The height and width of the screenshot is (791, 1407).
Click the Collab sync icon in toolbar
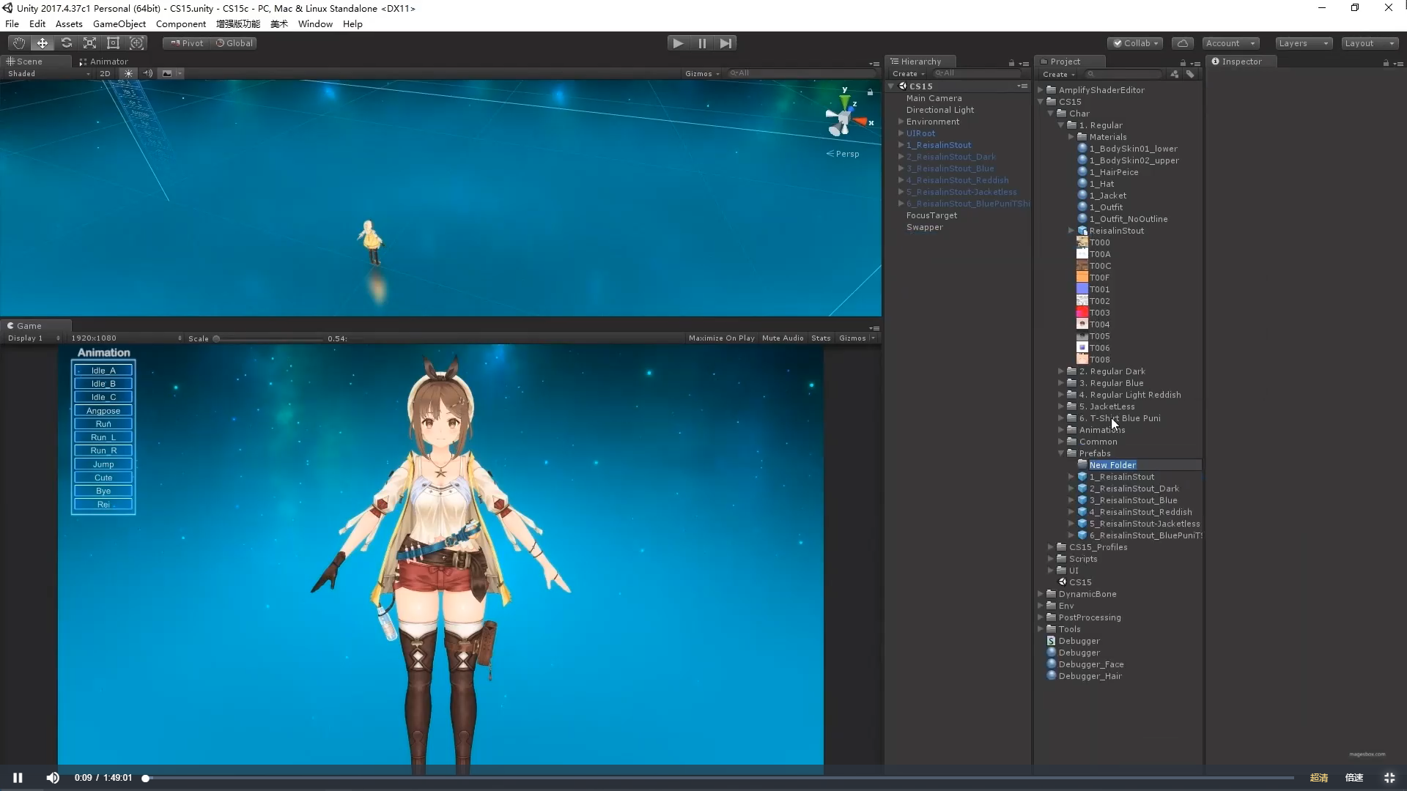[1183, 42]
